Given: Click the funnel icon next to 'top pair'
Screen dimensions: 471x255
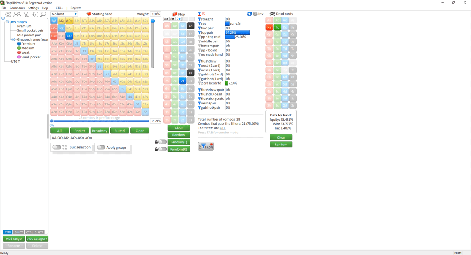Looking at the screenshot, I should [x=199, y=33].
